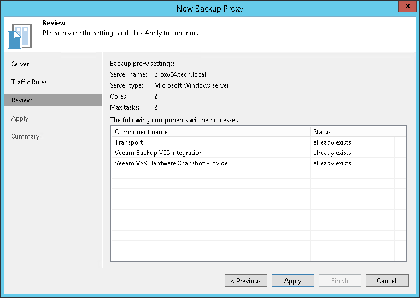The width and height of the screenshot is (420, 298).
Task: Select the Review step in sidebar
Action: (22, 100)
